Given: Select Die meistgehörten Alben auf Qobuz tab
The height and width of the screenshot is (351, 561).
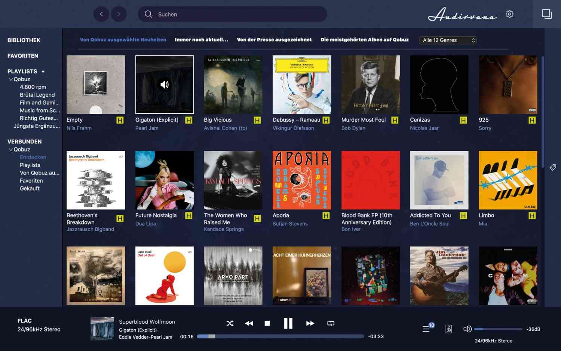Looking at the screenshot, I should [x=365, y=40].
